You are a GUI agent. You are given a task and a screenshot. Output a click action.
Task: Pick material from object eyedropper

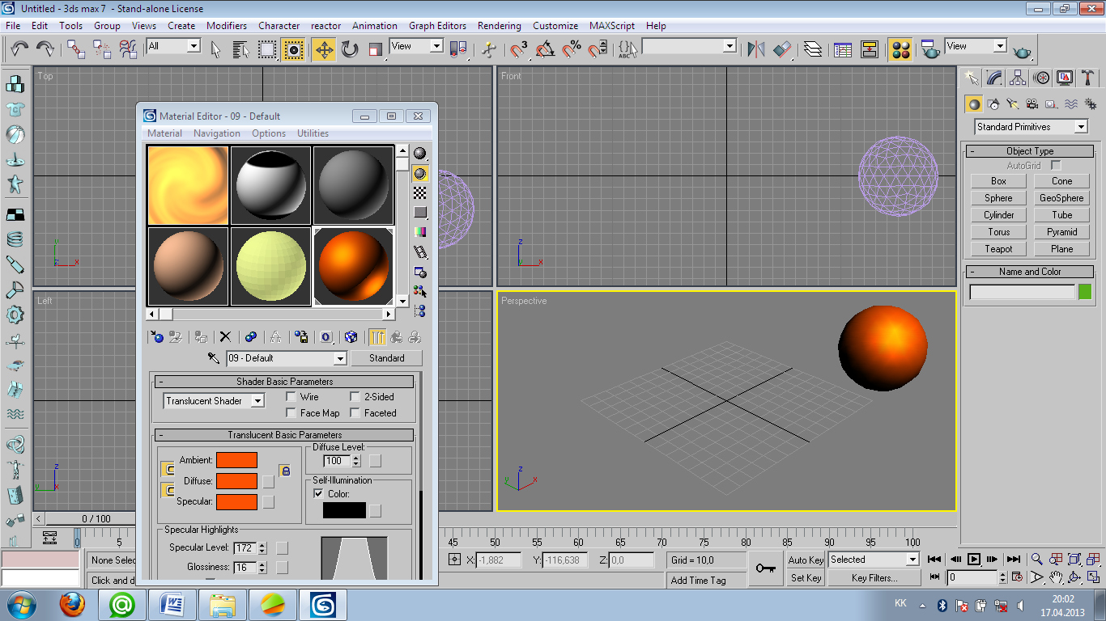pyautogui.click(x=214, y=358)
